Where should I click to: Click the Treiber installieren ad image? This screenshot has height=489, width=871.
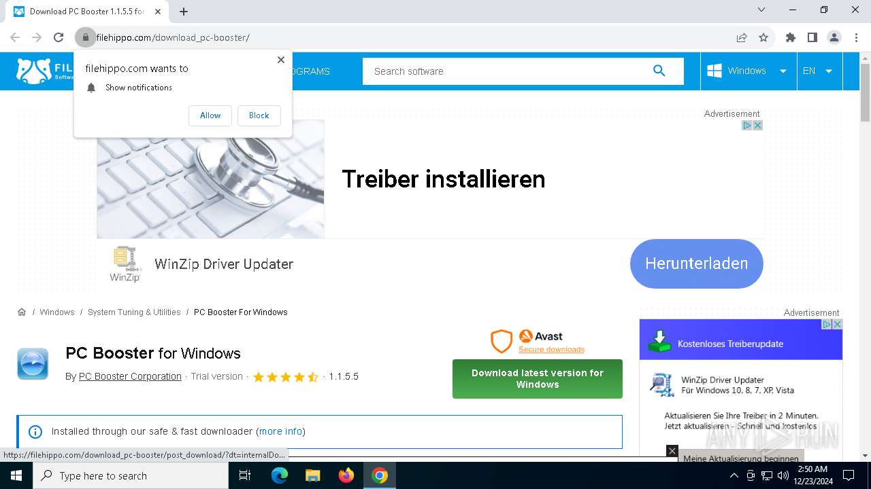210,179
